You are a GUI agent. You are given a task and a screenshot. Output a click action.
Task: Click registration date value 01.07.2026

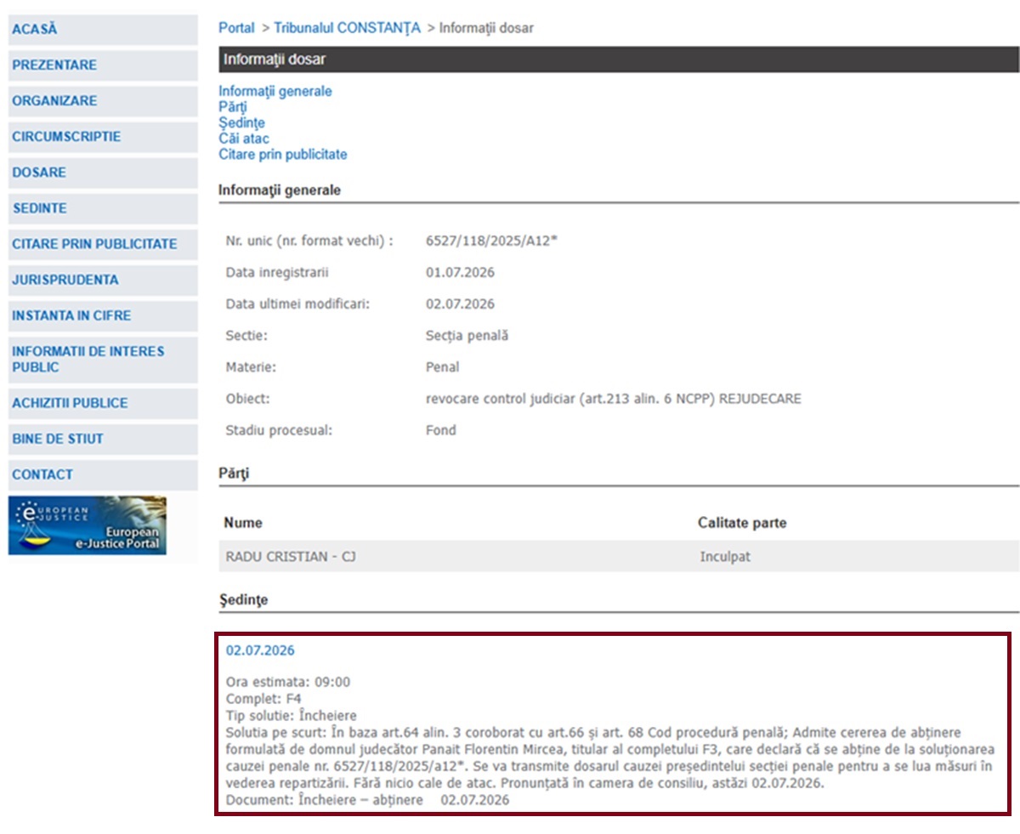[x=460, y=273]
